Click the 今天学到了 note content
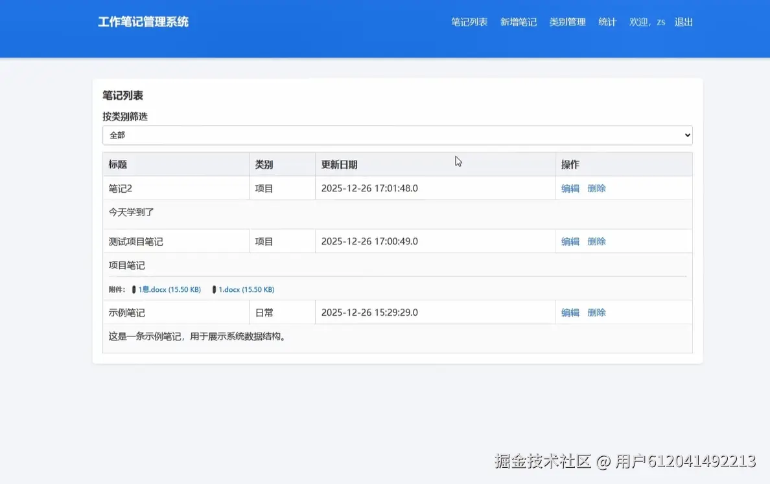This screenshot has height=484, width=770. coord(131,212)
